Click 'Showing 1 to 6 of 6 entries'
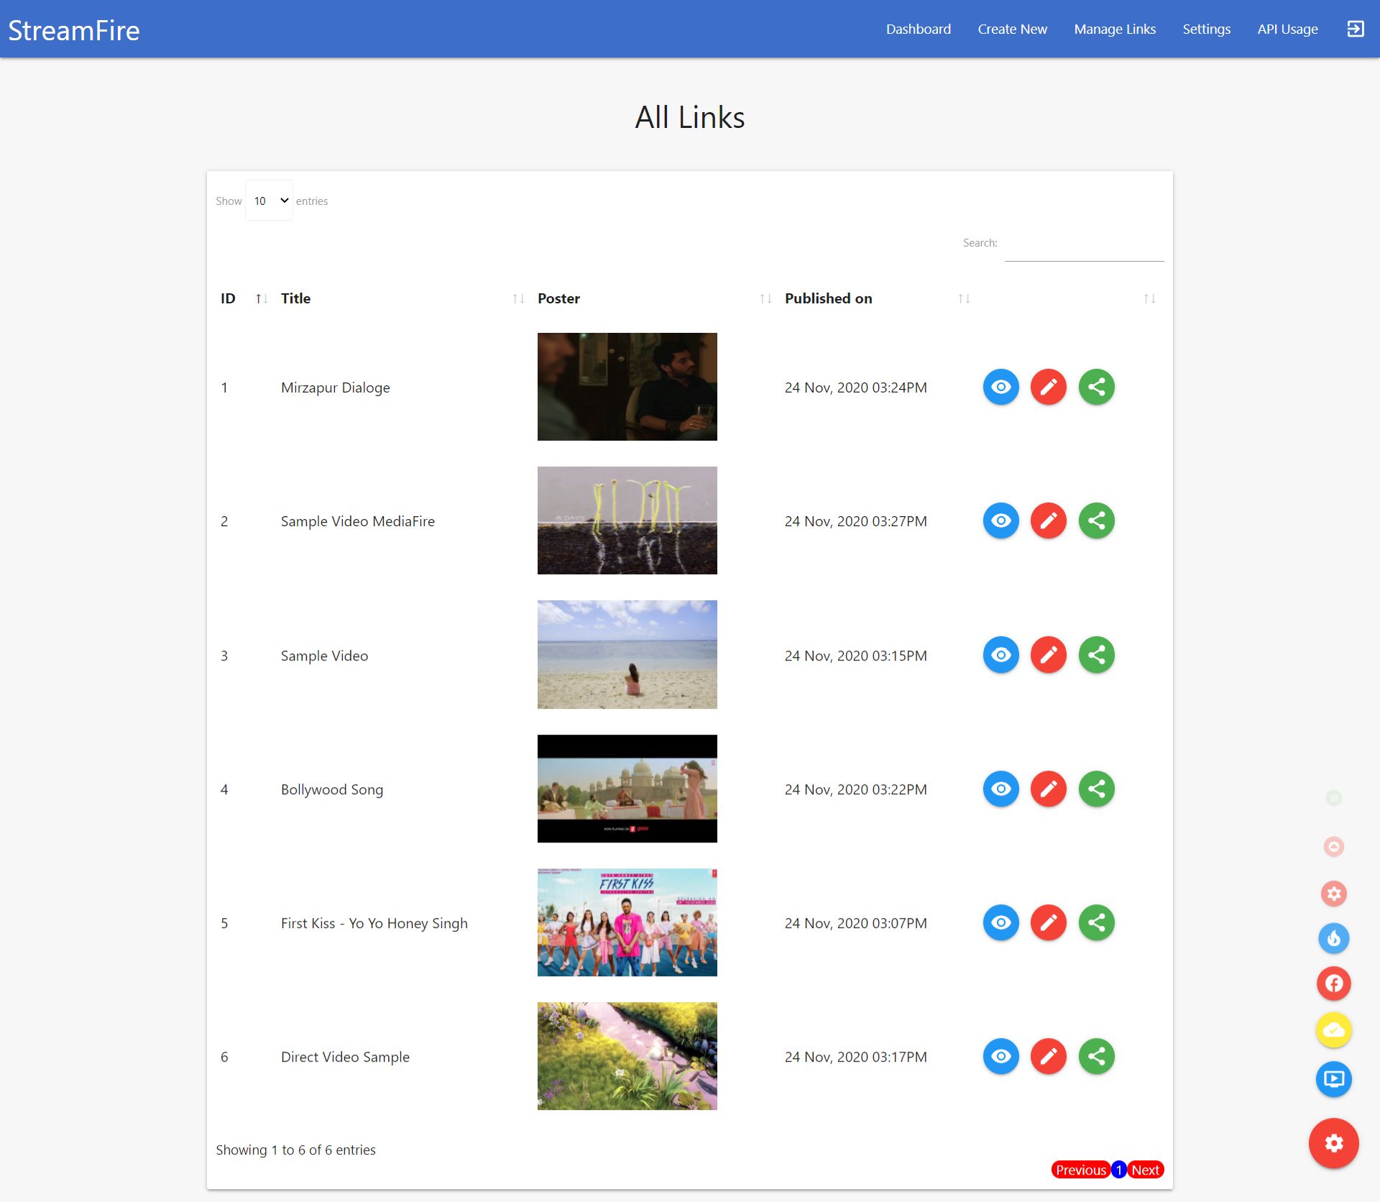The width and height of the screenshot is (1380, 1202). (x=295, y=1150)
